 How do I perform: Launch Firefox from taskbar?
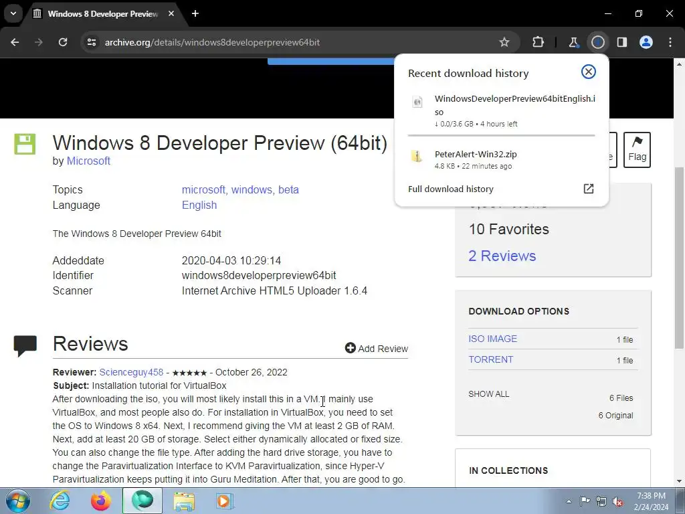coord(100,501)
